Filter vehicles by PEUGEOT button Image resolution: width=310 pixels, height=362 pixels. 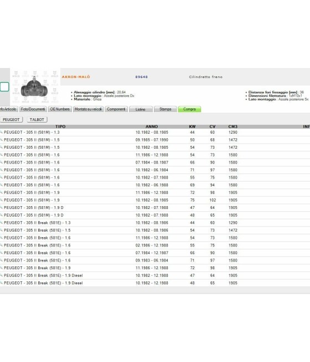(11, 119)
